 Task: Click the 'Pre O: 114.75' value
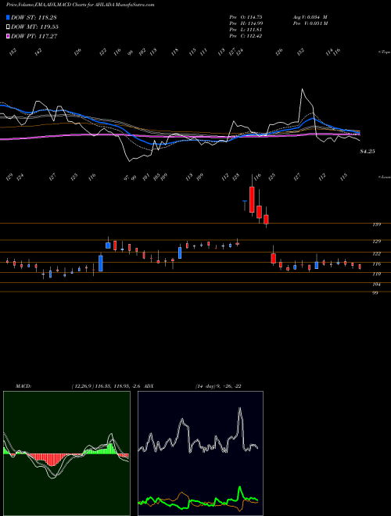(246, 17)
